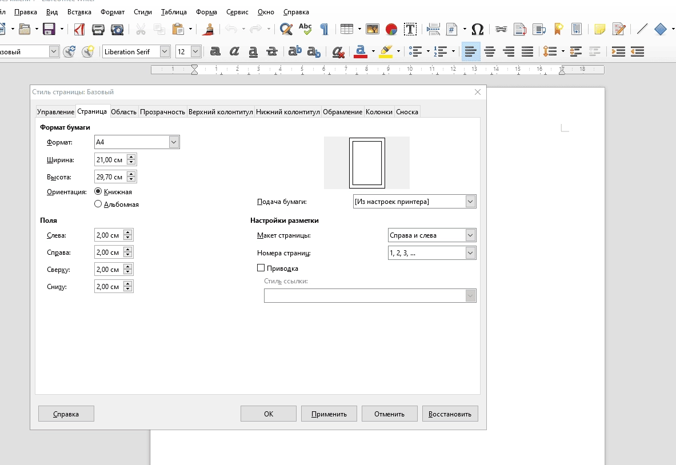Insert special character Omega icon

pyautogui.click(x=477, y=29)
